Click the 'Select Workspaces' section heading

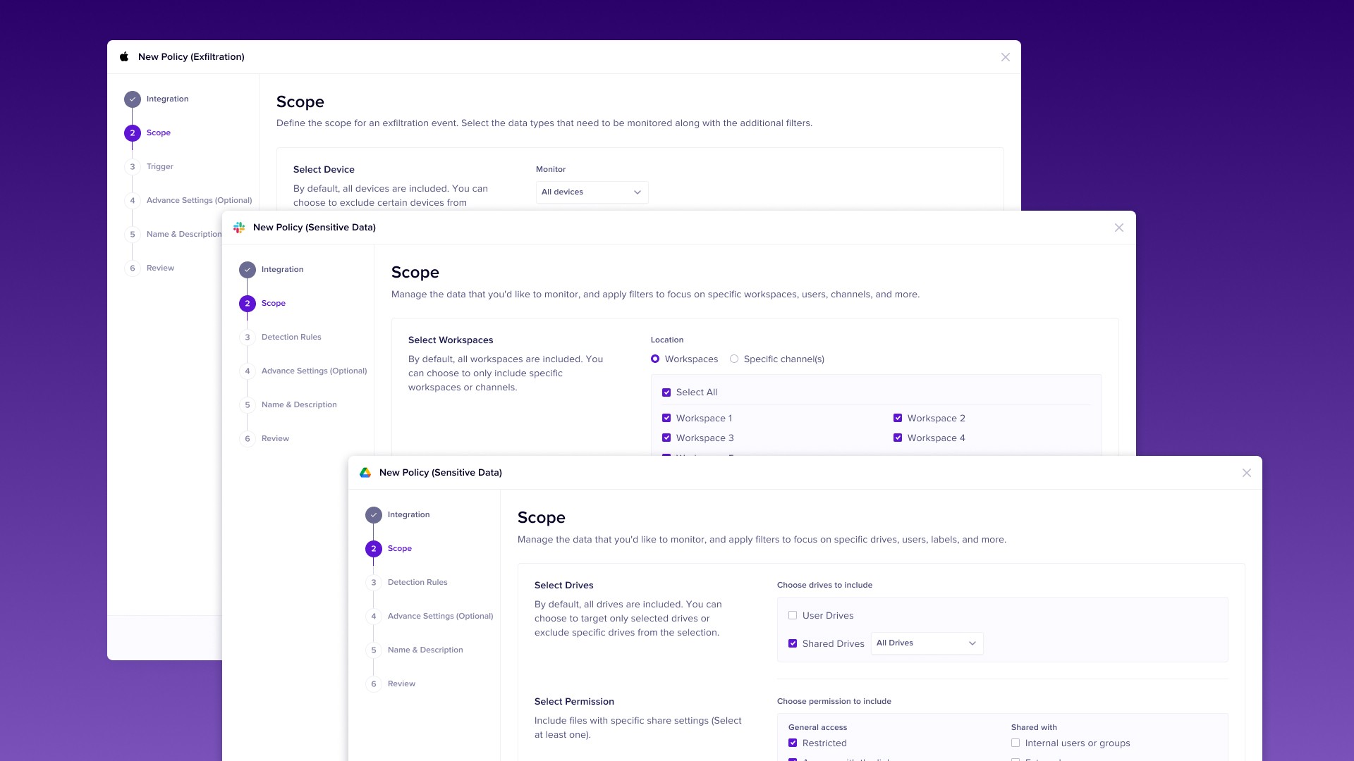pyautogui.click(x=451, y=340)
